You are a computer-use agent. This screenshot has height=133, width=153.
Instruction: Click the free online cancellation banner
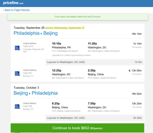pos(78,17)
